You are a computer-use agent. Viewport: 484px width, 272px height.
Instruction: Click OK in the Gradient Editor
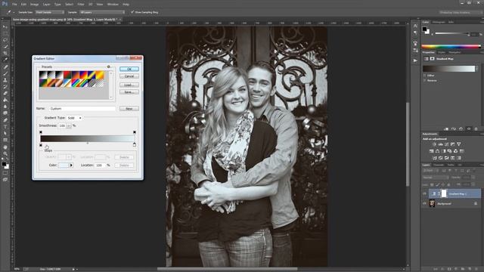pyautogui.click(x=129, y=69)
